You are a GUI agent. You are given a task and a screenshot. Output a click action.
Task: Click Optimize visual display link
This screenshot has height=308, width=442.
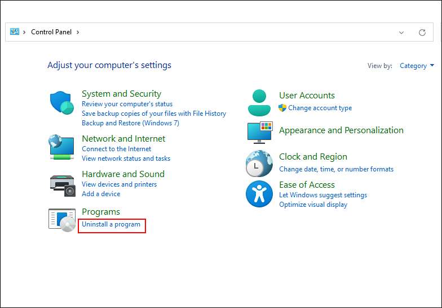(313, 205)
